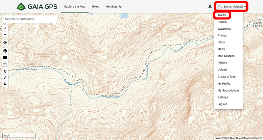Open Folders from the account menu

(x=222, y=63)
